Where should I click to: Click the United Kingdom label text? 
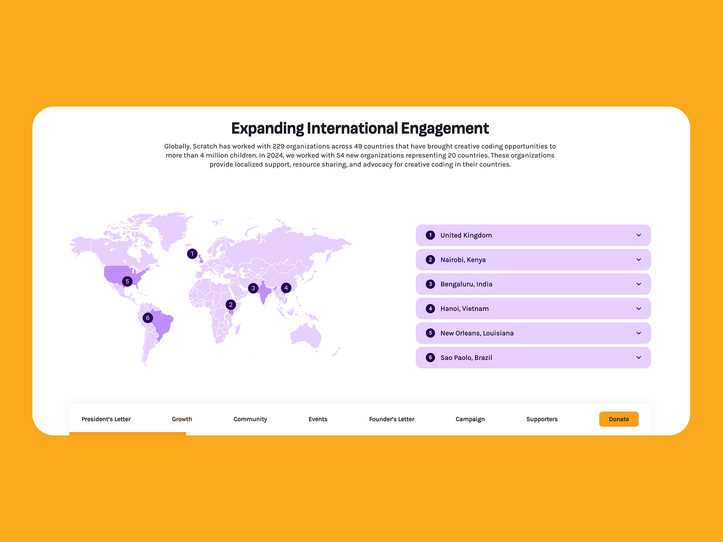pyautogui.click(x=466, y=235)
